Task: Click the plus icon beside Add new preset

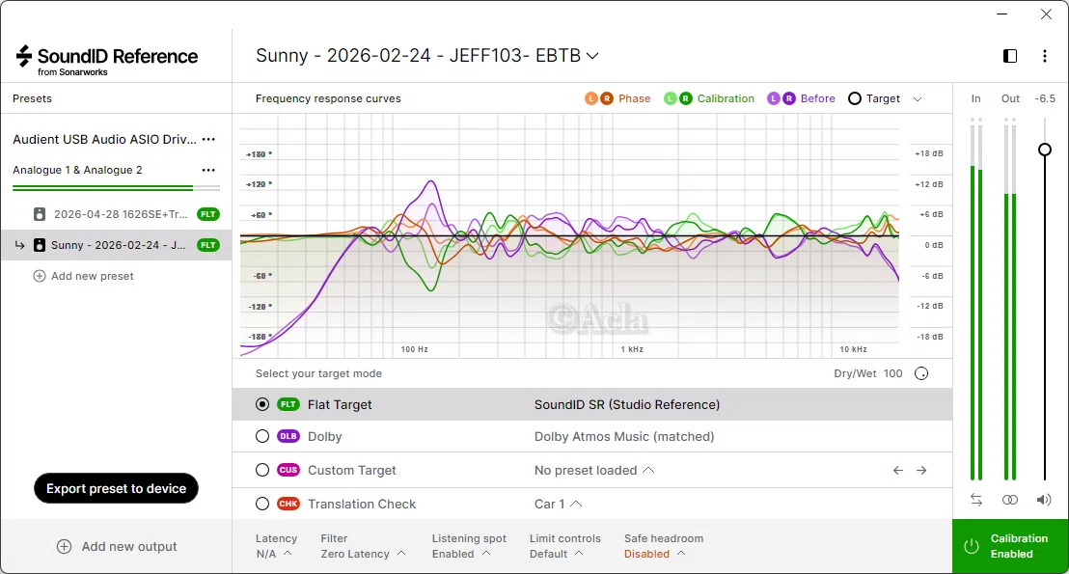Action: tap(40, 276)
